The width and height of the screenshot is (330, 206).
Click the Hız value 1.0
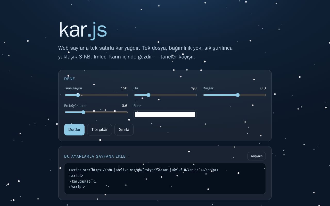coord(194,88)
